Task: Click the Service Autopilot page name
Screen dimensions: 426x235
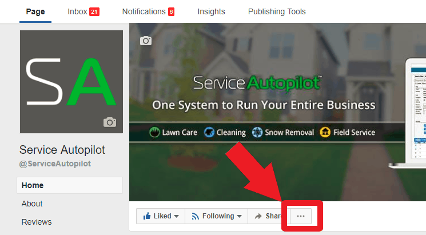Action: 62,150
